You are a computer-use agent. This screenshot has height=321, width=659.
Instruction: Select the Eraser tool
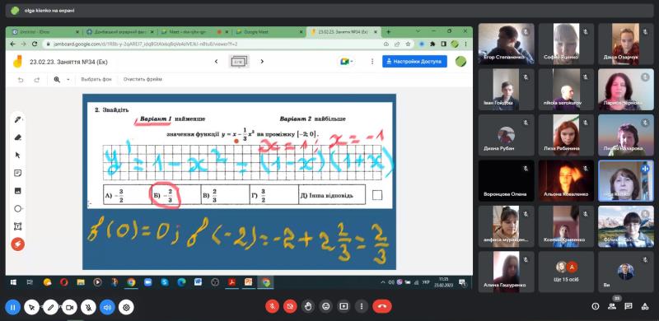[17, 137]
